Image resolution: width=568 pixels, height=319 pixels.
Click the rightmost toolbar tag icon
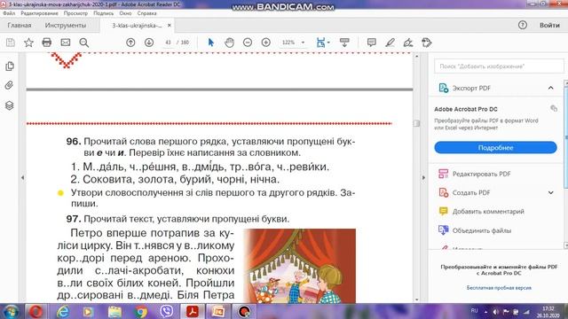coord(427,43)
